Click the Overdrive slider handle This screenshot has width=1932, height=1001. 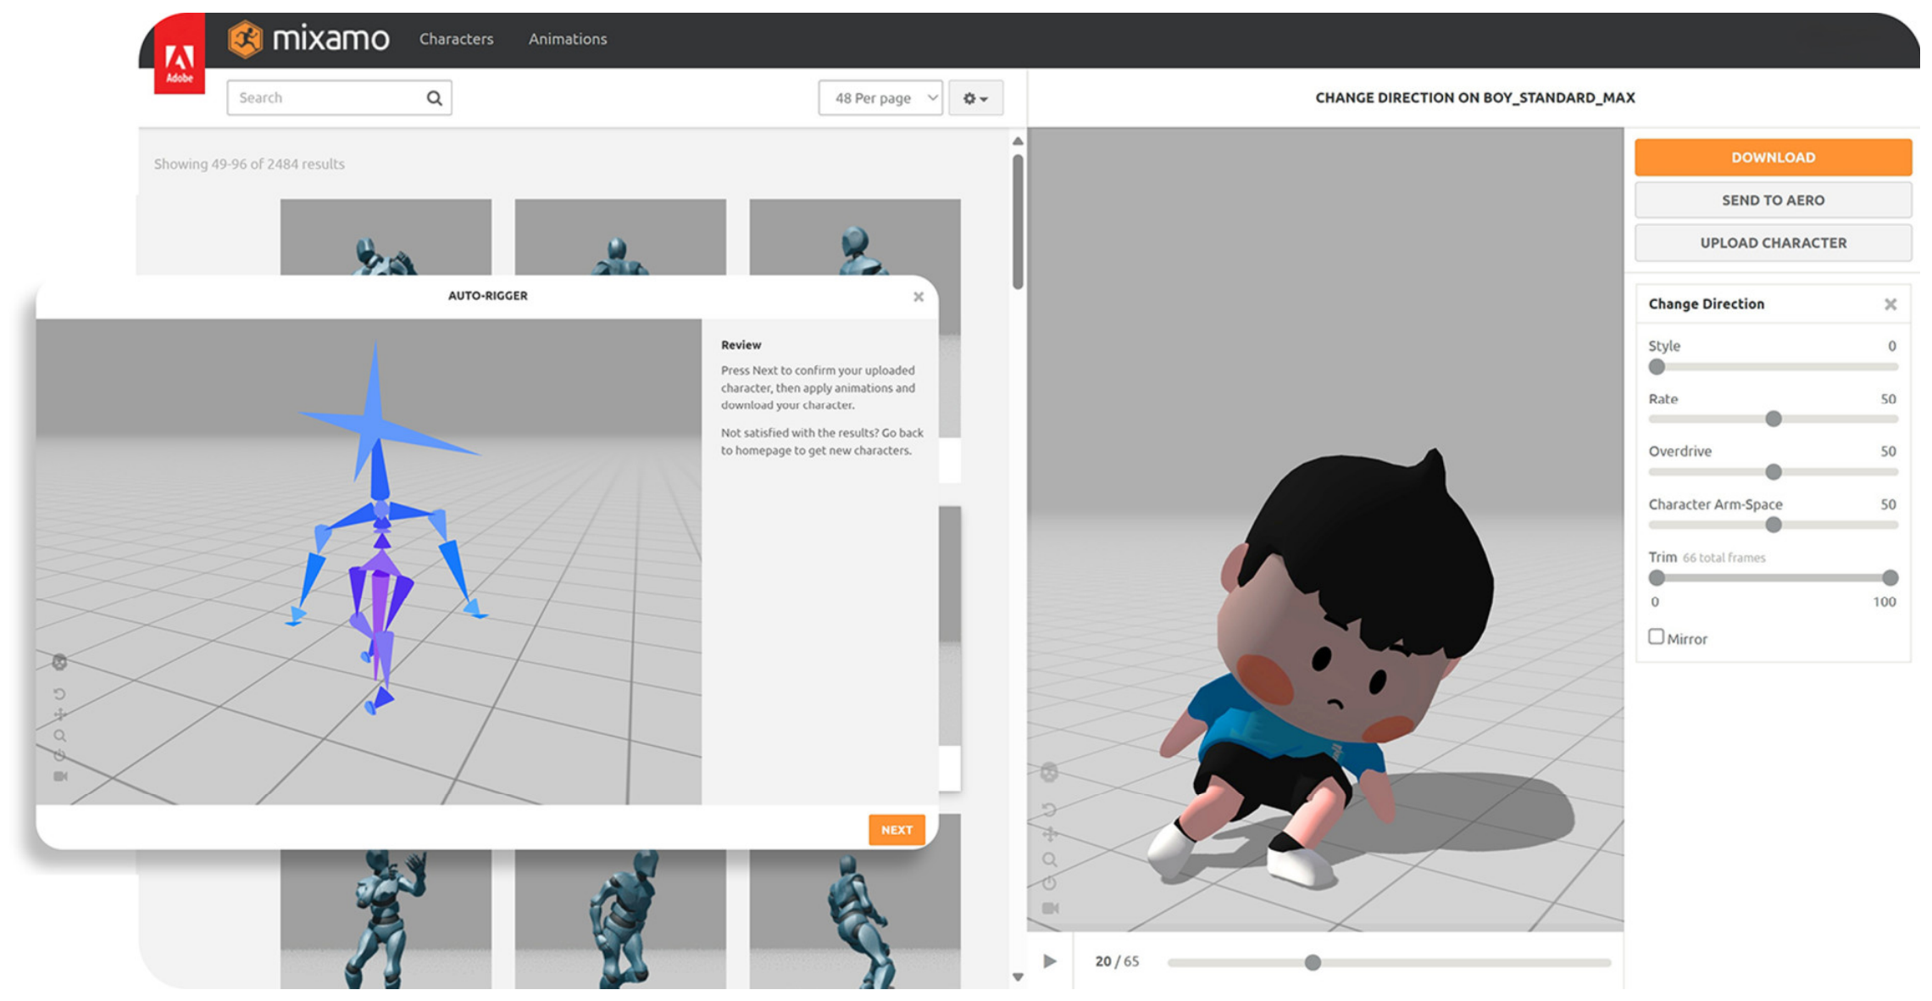pyautogui.click(x=1773, y=471)
